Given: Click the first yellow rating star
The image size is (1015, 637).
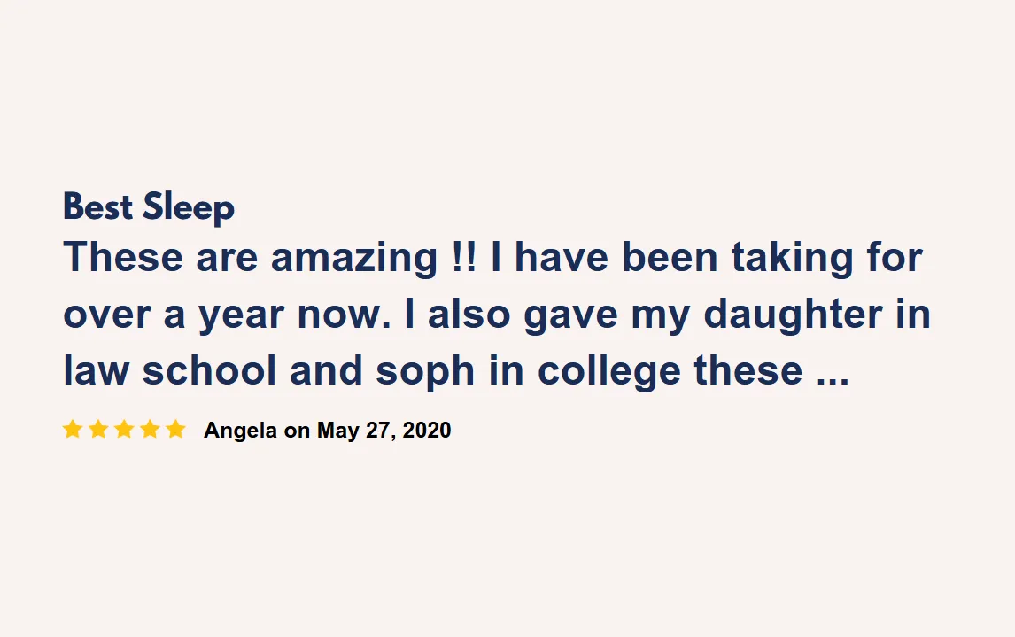Looking at the screenshot, I should tap(73, 429).
